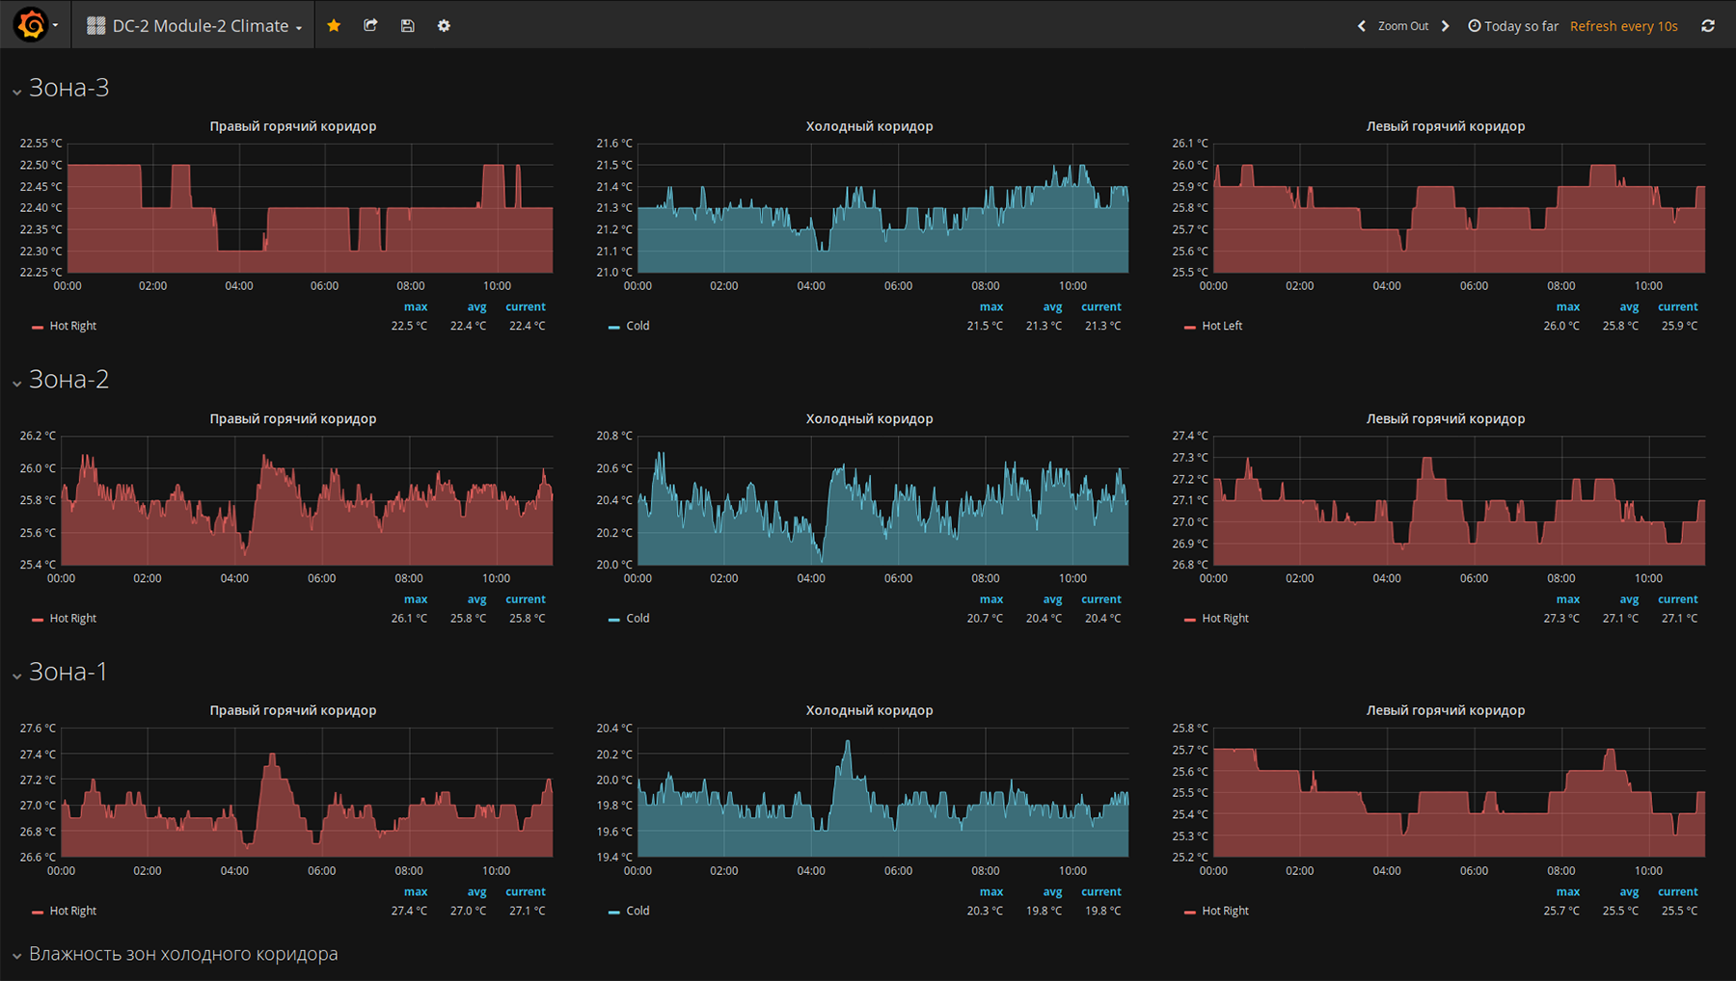
Task: Click legend max value '21.5 °C' in Зона-3
Action: click(x=985, y=326)
